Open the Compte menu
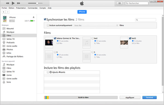164x105 pixels. pyautogui.click(x=43, y=8)
